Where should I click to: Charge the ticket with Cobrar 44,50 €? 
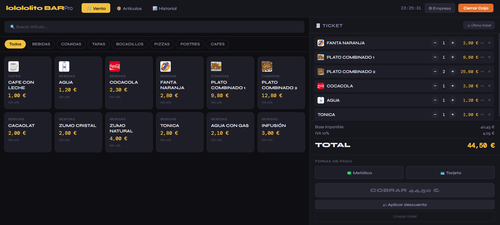(x=405, y=190)
